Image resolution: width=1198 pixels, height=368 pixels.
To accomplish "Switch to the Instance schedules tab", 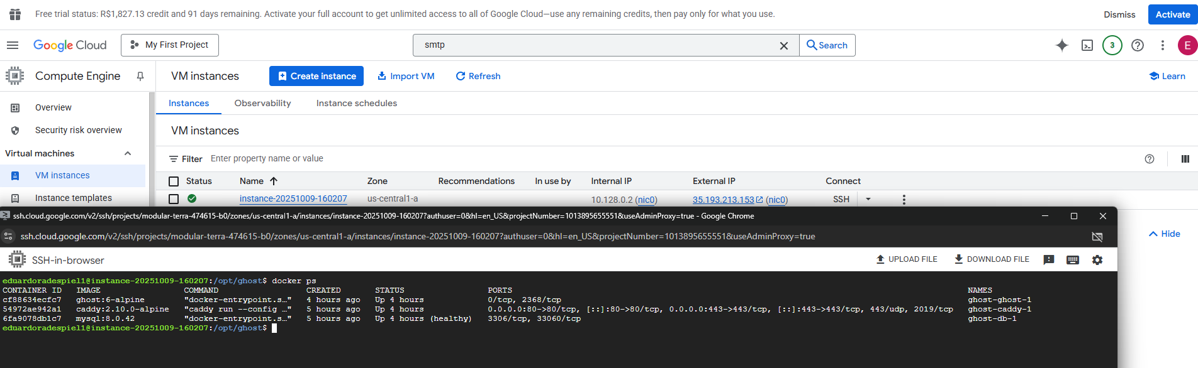I will pos(356,103).
